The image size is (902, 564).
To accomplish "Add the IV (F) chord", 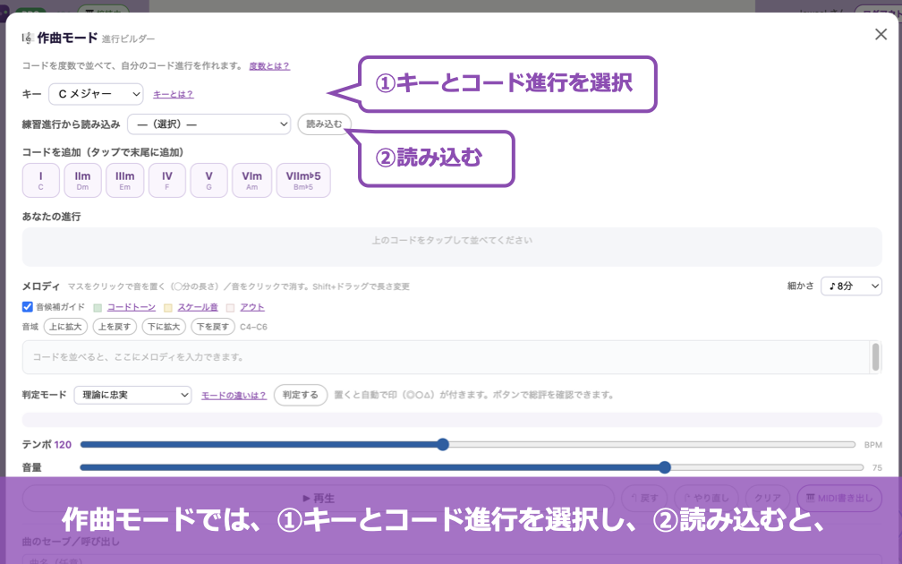I will pos(166,181).
